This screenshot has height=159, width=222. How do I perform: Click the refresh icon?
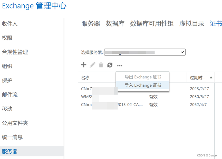[x=110, y=65]
